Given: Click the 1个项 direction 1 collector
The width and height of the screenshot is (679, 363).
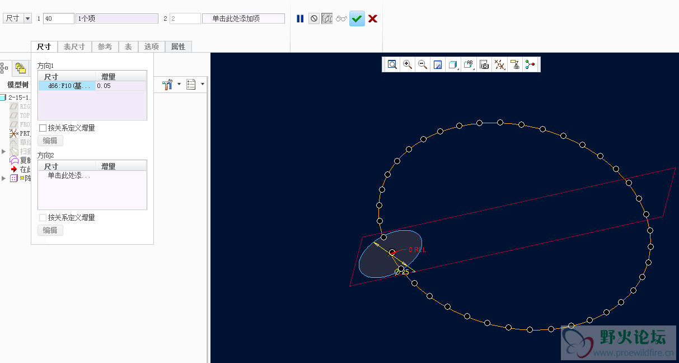Looking at the screenshot, I should click(x=117, y=18).
